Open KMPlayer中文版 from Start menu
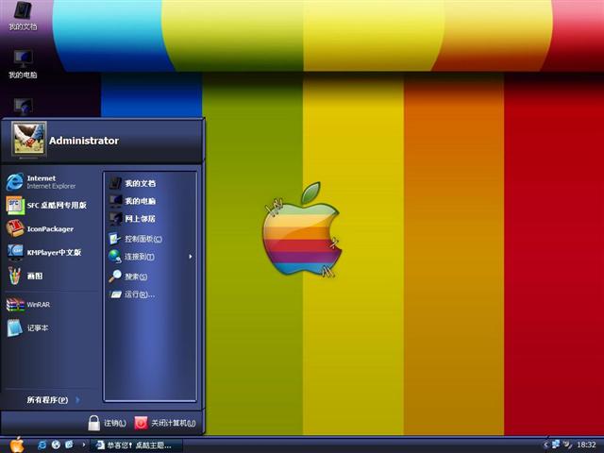Viewport: 604px width, 453px height. click(44, 252)
